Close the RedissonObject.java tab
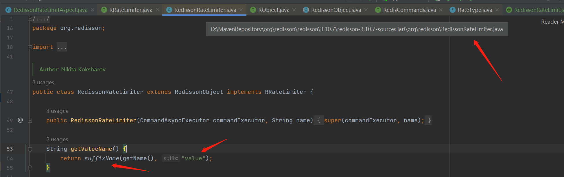Screen dimensions: 564x177 [366, 10]
